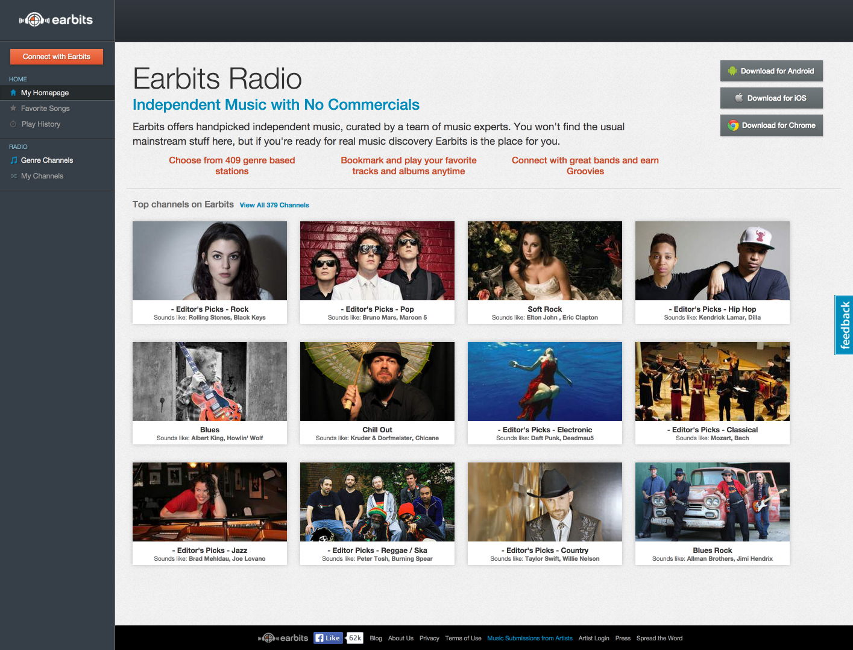Click the earbits logo in the footer
The image size is (853, 650).
[283, 638]
